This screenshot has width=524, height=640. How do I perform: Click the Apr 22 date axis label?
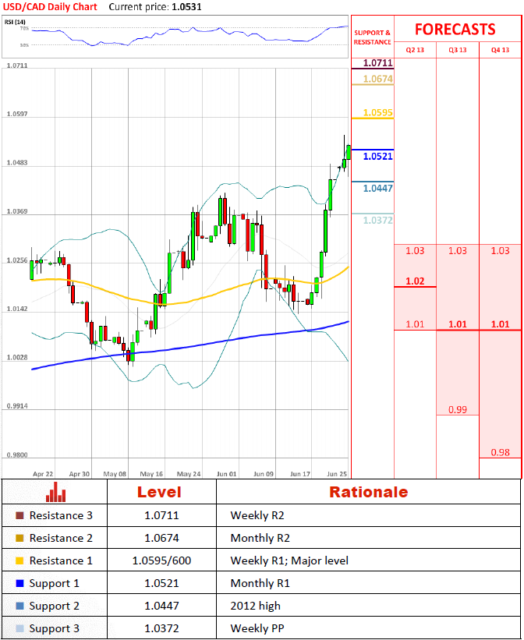(x=43, y=474)
